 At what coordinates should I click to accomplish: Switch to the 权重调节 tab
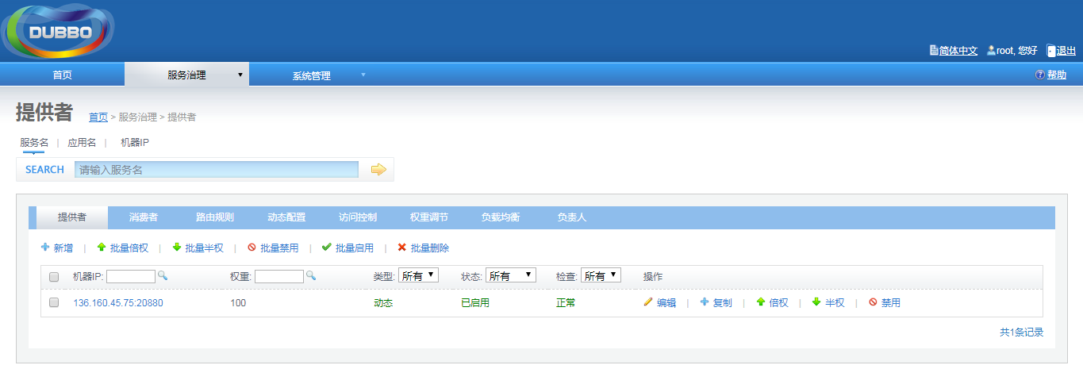[429, 217]
